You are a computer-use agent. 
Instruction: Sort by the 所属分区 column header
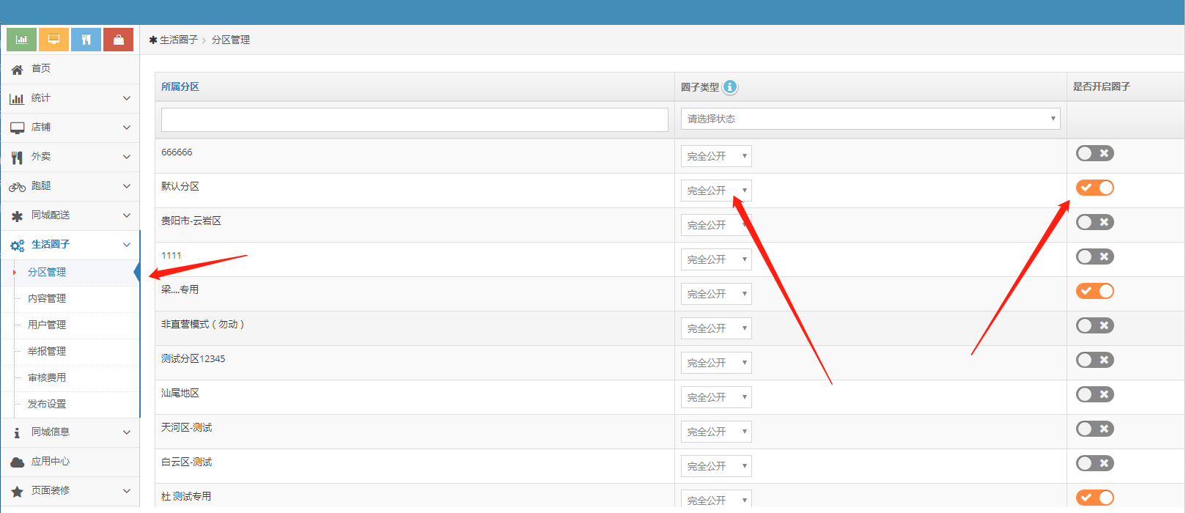tap(180, 86)
